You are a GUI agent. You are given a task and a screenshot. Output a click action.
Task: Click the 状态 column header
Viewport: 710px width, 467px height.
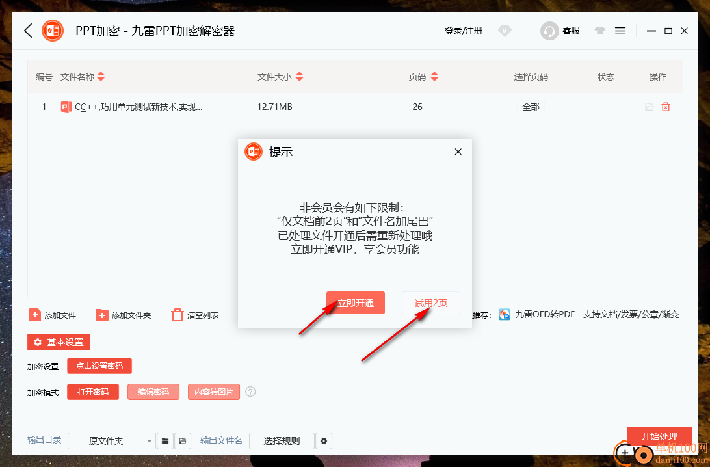[606, 77]
